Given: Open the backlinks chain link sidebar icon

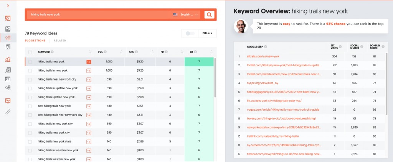Looking at the screenshot, I should (8, 111).
